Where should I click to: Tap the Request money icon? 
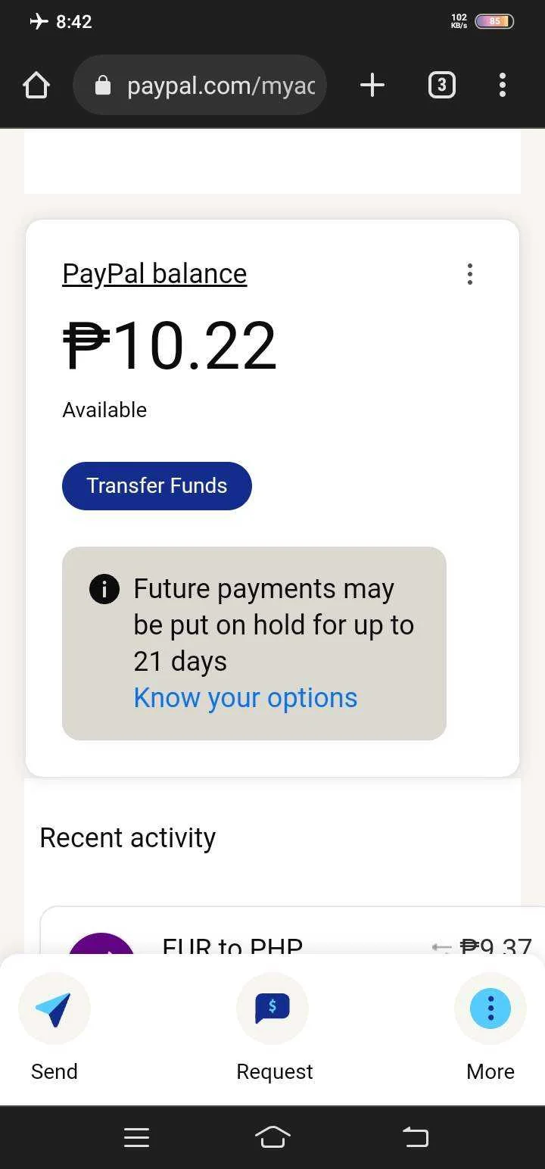272,1008
